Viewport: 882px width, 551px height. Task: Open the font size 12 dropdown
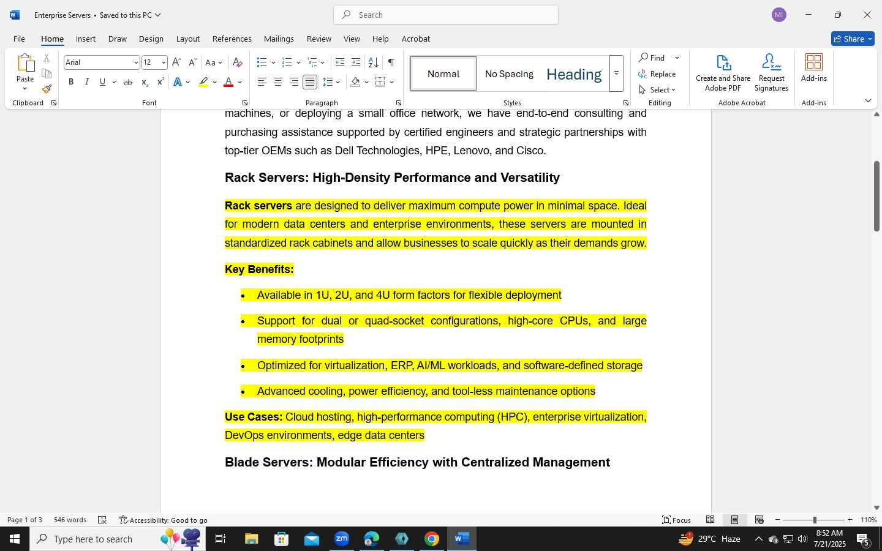(163, 62)
